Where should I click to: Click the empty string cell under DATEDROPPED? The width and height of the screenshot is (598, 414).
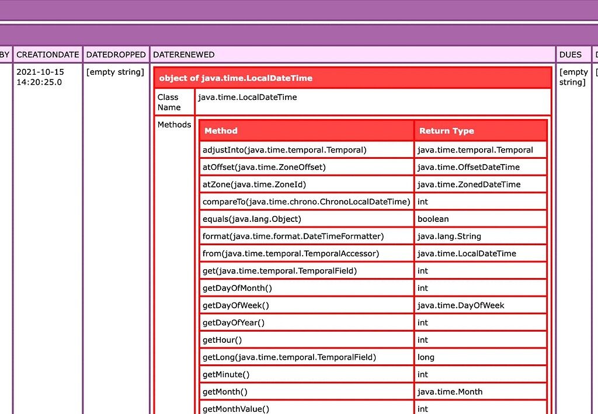click(114, 72)
